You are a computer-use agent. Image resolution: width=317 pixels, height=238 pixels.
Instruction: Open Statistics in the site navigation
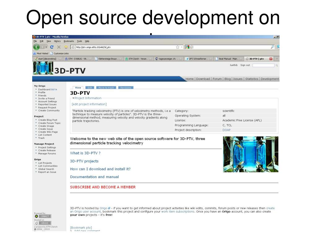click(x=252, y=79)
